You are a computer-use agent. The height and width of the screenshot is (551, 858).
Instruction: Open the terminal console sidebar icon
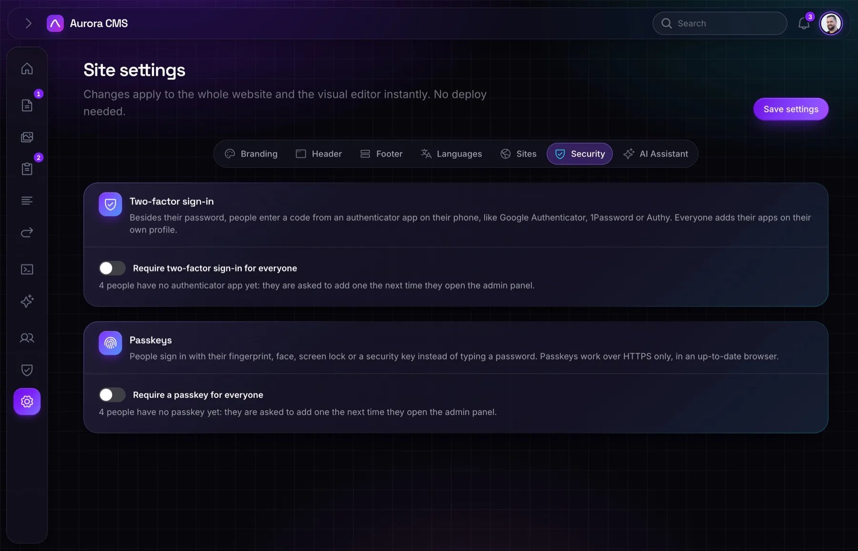(x=27, y=270)
